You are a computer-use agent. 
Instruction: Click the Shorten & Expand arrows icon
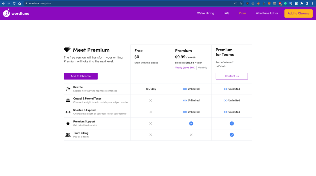[x=68, y=112]
